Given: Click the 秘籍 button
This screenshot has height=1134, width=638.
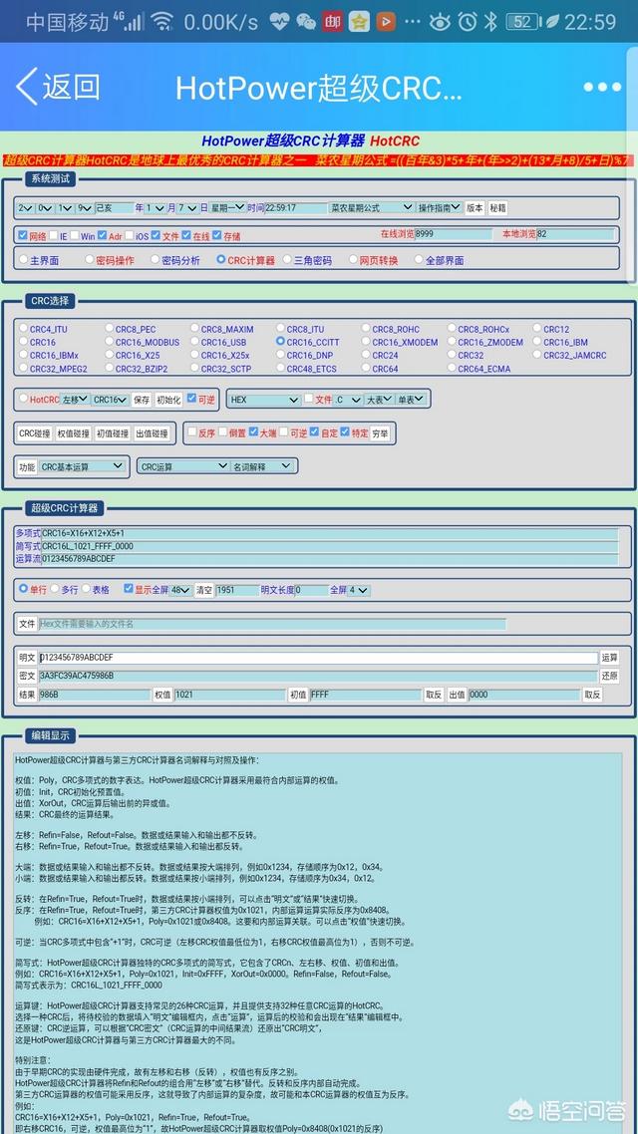Looking at the screenshot, I should coord(497,207).
